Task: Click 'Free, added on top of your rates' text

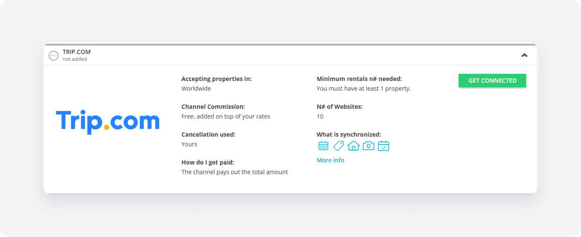Action: coord(226,116)
